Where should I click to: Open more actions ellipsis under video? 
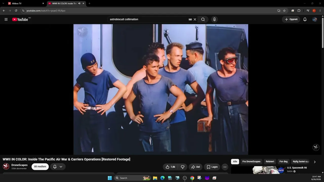pos(225,167)
